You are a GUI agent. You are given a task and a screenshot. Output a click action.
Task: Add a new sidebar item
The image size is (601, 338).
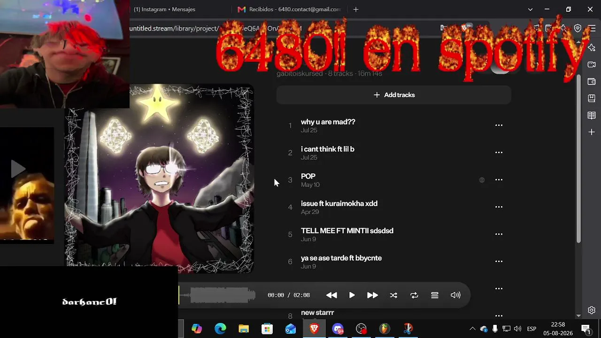tap(592, 132)
